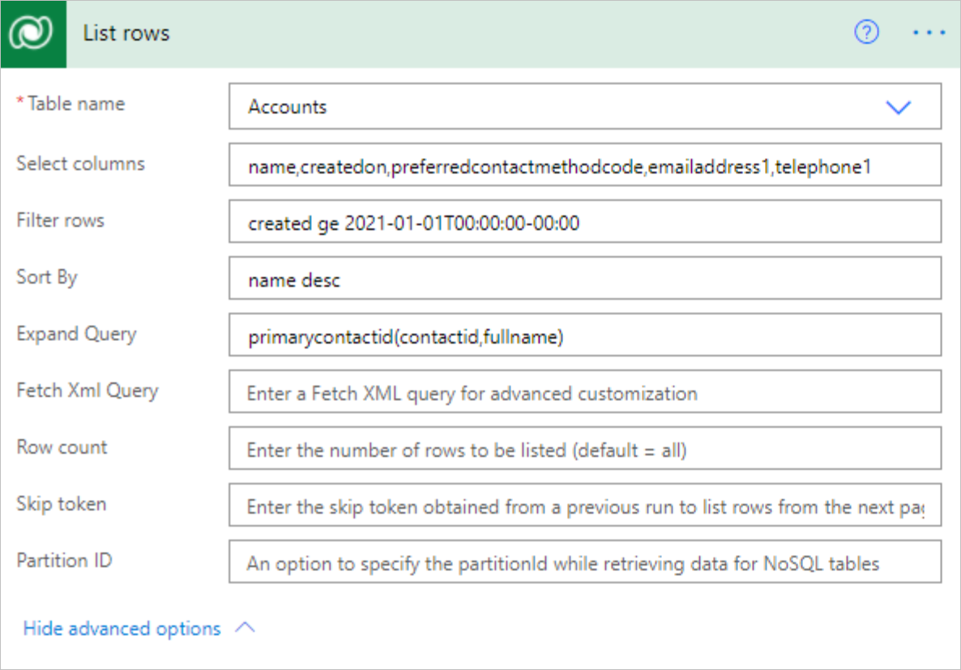Click the Expand Query label
Viewport: 961px width, 670px height.
pos(77,334)
